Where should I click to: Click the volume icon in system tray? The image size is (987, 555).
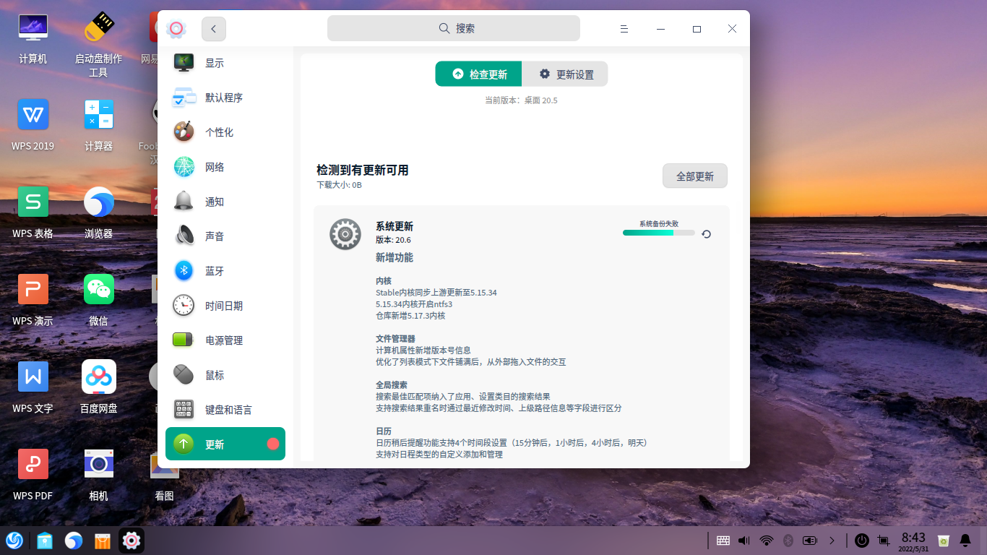743,540
